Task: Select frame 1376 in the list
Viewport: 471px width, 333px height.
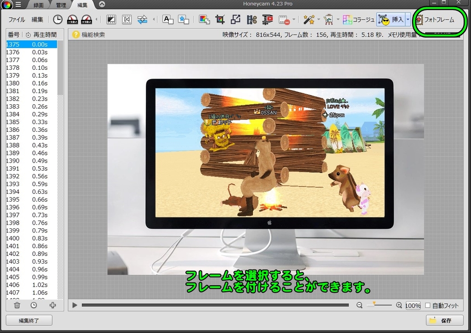Action: (31, 52)
